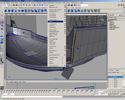Image resolution: width=125 pixels, height=100 pixels.
Task: Open the shelf menu arrow at left
Action: click(2, 12)
